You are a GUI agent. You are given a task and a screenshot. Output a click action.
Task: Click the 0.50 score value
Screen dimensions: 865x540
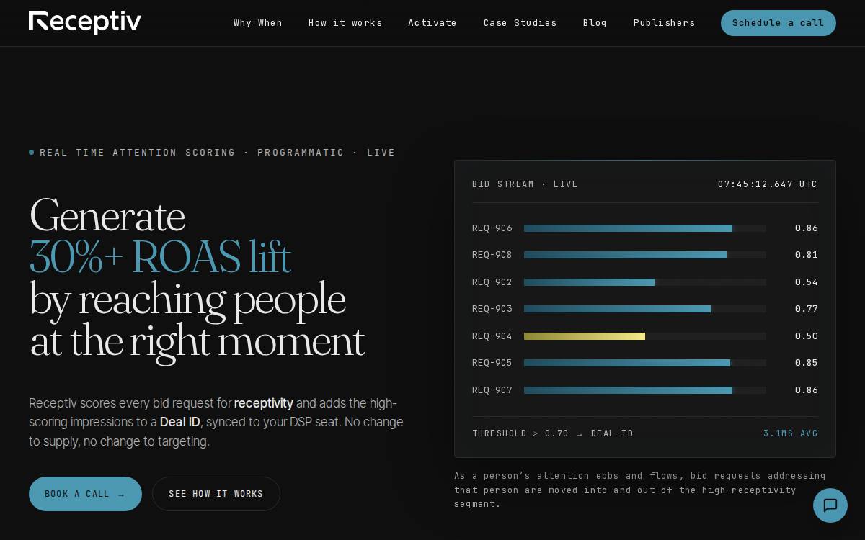pos(807,336)
